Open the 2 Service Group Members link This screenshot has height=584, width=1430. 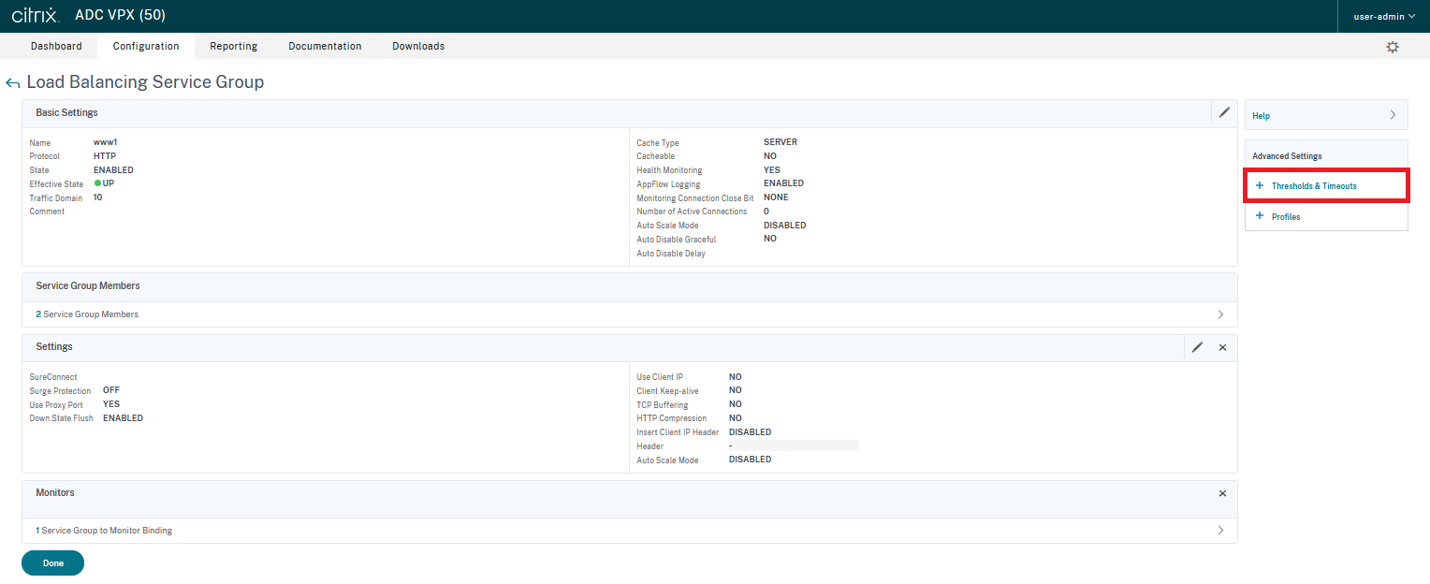[x=87, y=314]
